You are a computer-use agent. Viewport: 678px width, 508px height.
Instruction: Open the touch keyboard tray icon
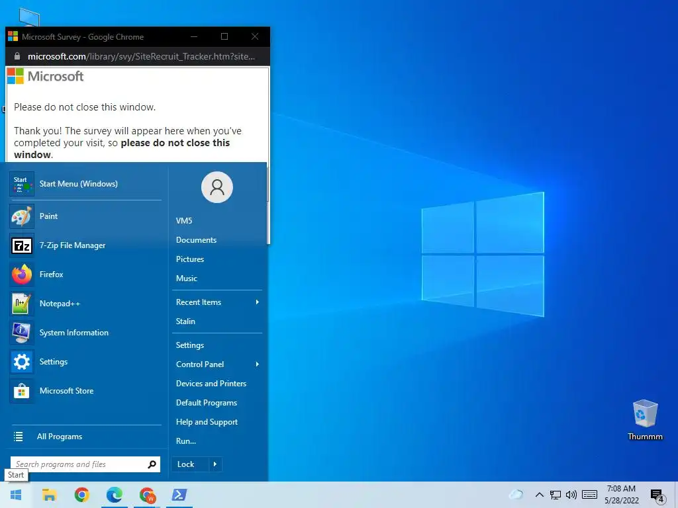click(589, 495)
